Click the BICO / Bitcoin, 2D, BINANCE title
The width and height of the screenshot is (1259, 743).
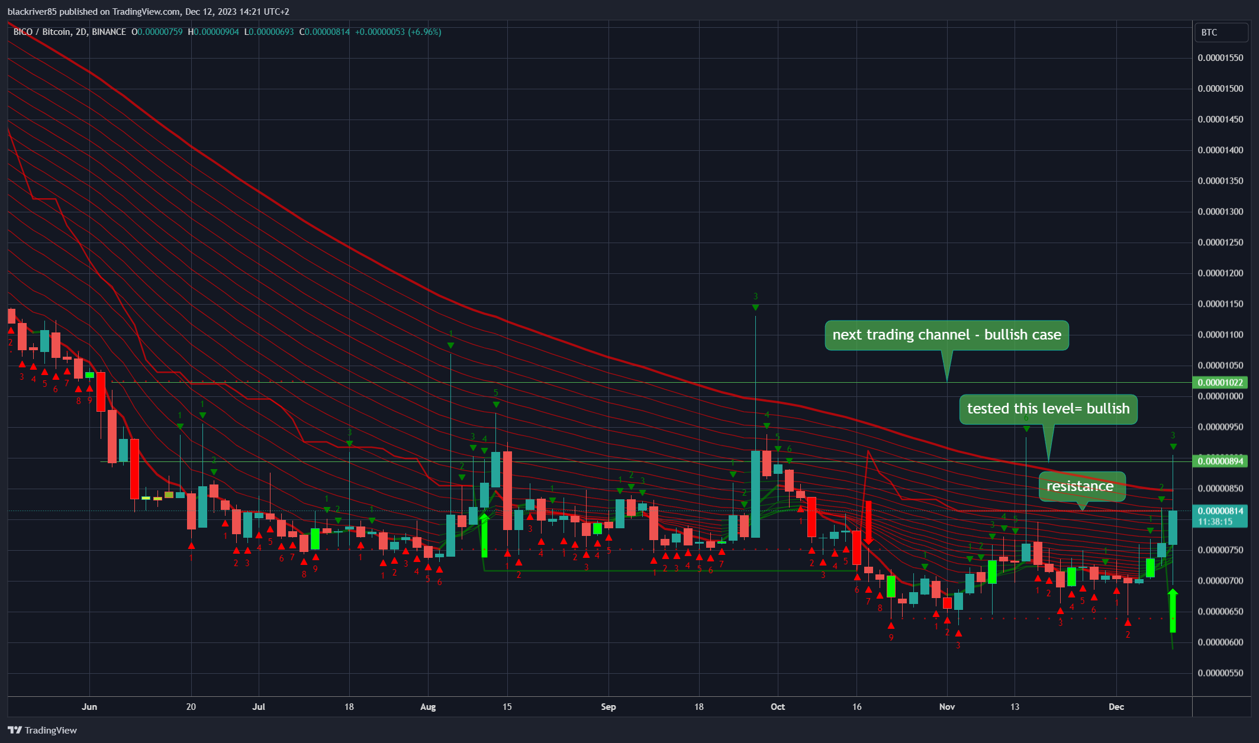point(69,32)
